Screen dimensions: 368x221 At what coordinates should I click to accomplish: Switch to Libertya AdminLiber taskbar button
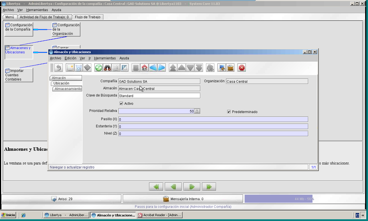click(66, 215)
